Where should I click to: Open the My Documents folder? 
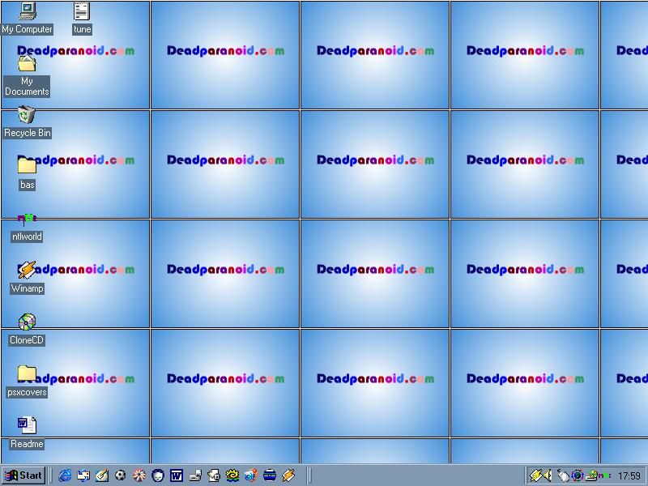27,64
